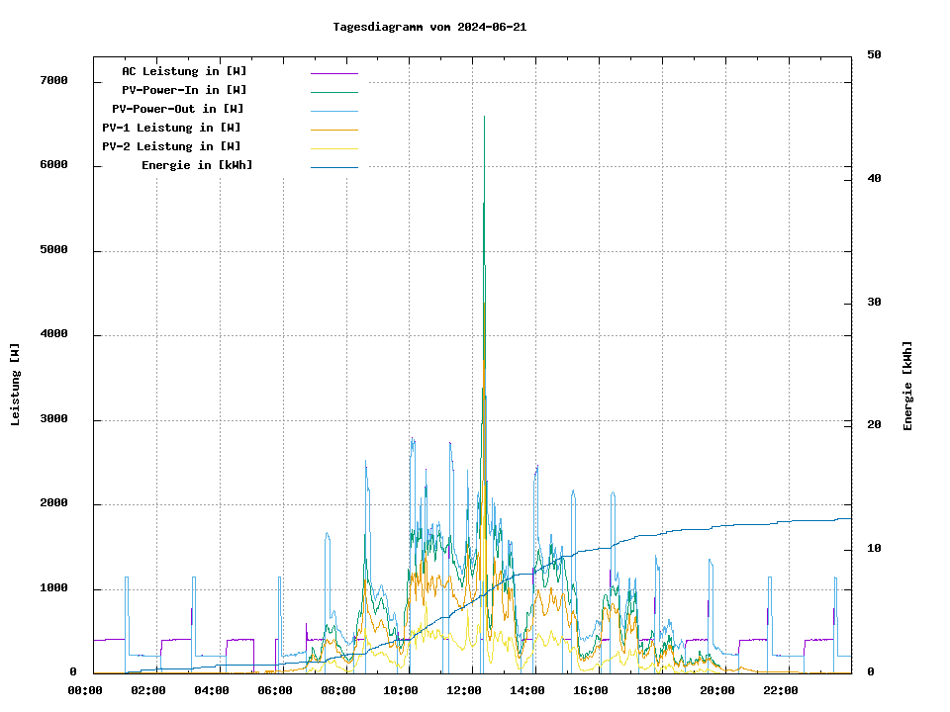Click the 50 value on the right axis
This screenshot has height=712, width=950.
click(874, 55)
